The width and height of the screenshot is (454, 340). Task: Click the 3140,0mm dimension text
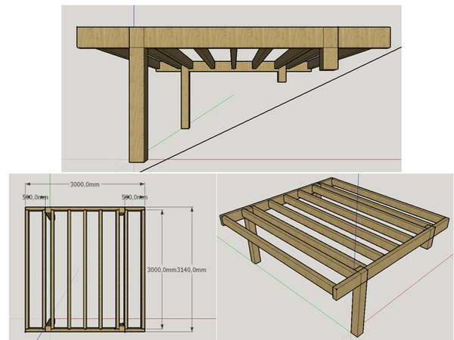(192, 269)
